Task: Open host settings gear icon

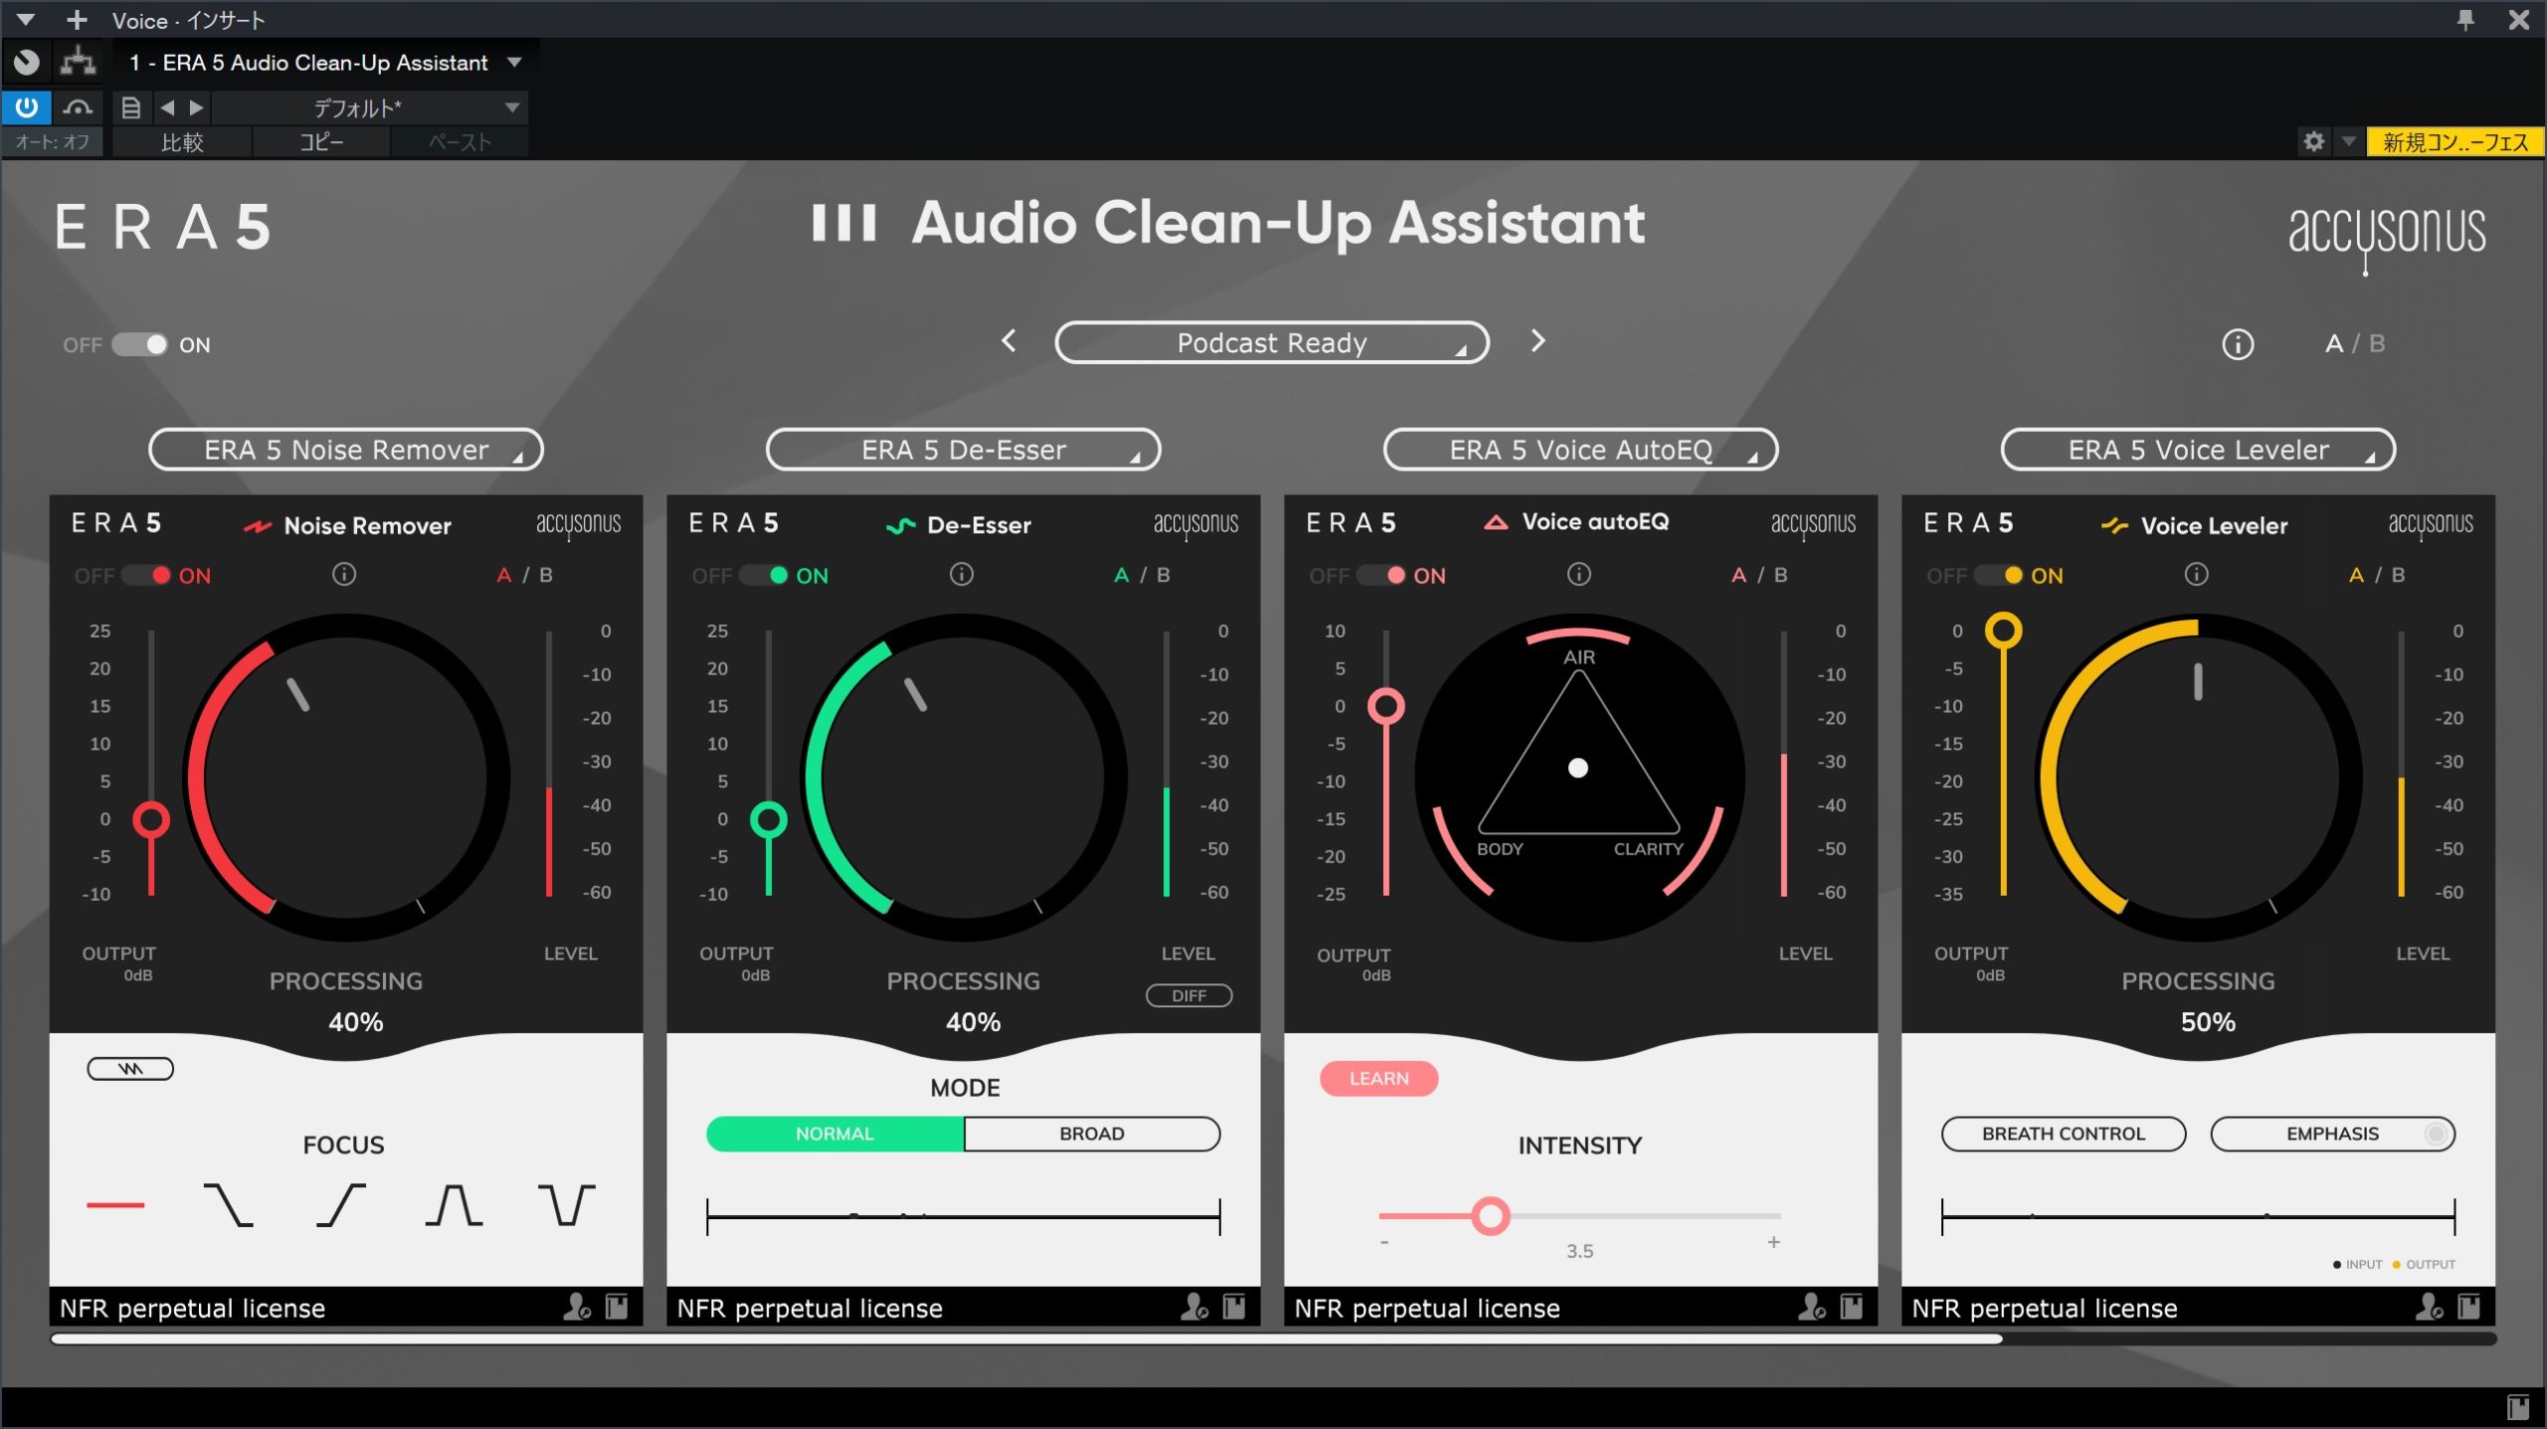Action: (2314, 141)
